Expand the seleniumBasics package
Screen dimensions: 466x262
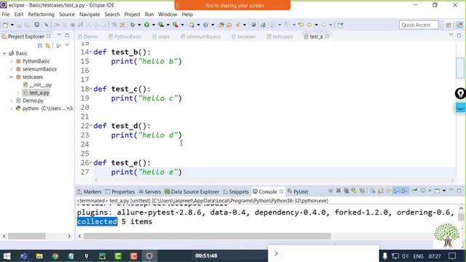(12, 69)
